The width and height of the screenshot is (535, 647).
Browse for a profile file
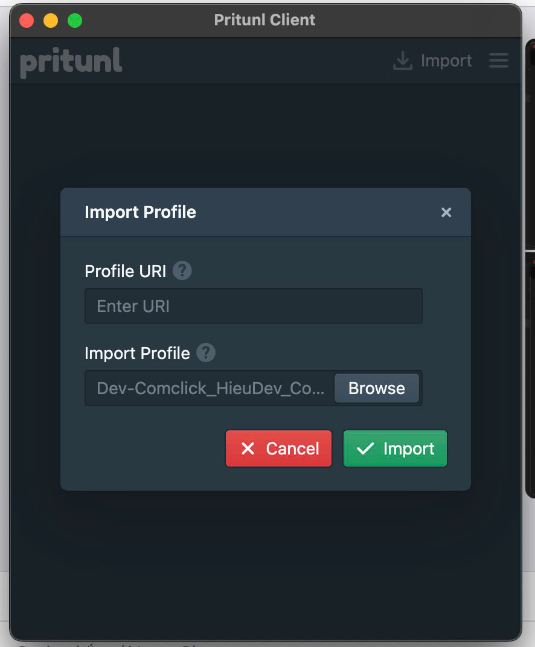(x=376, y=388)
